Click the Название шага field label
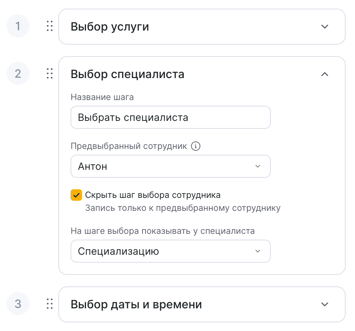The width and height of the screenshot is (355, 331). pos(102,98)
